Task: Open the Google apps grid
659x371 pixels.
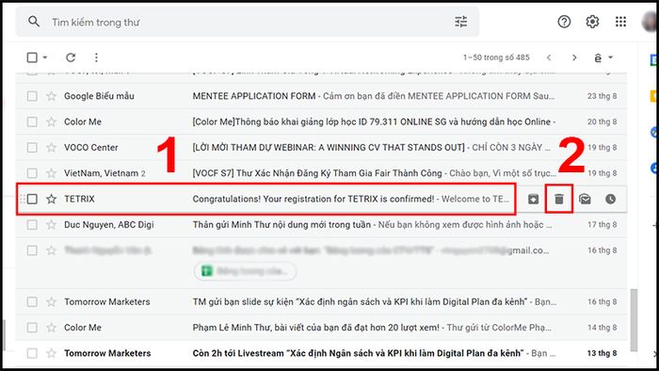Action: 620,22
